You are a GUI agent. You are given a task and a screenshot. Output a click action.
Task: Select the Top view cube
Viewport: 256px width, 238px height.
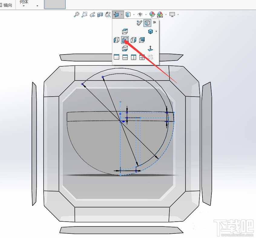click(x=125, y=31)
